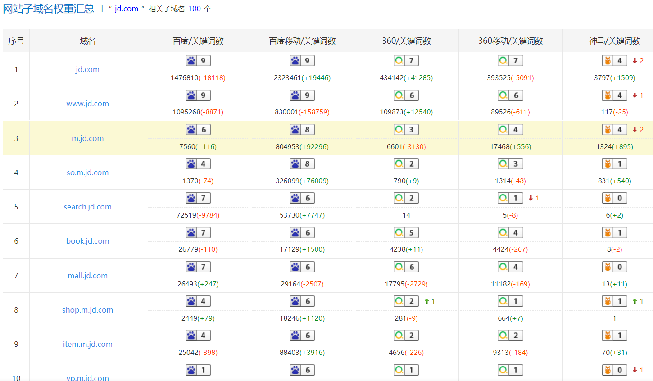Screen dimensions: 653x381
Task: Open the mall.jd.com domain link
Action: (x=87, y=276)
